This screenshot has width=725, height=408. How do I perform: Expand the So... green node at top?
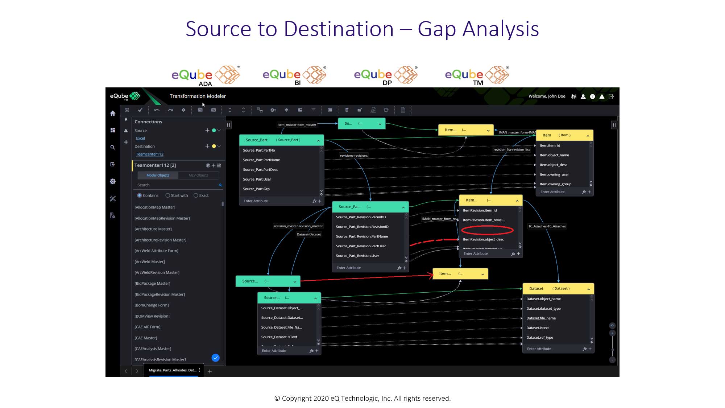point(380,124)
